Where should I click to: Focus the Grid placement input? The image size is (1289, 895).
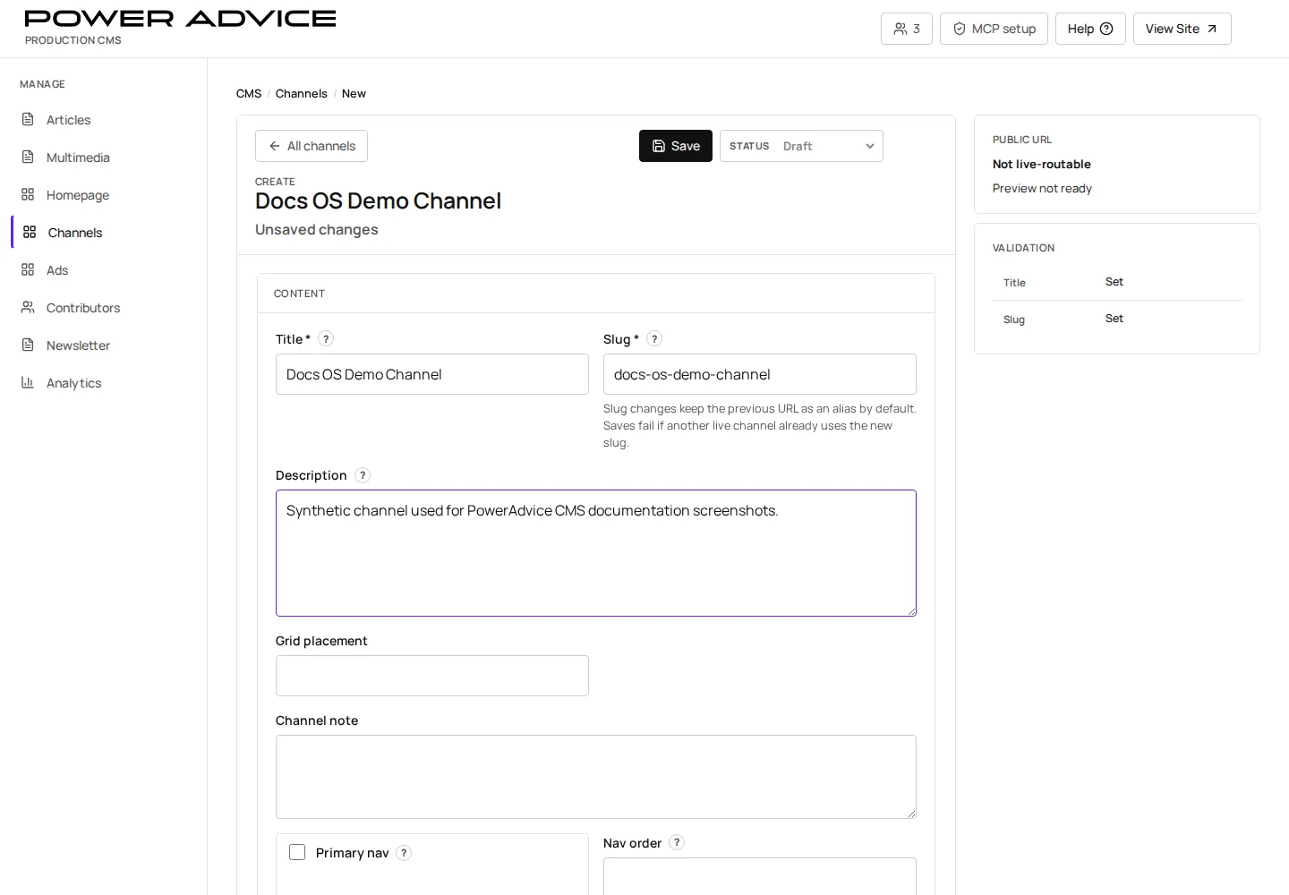click(x=432, y=676)
